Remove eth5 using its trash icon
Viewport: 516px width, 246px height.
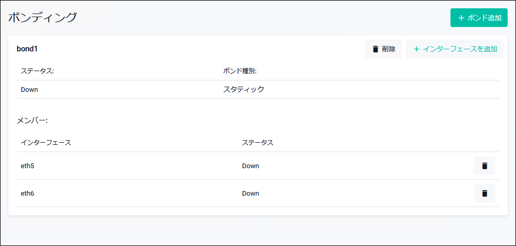click(484, 166)
